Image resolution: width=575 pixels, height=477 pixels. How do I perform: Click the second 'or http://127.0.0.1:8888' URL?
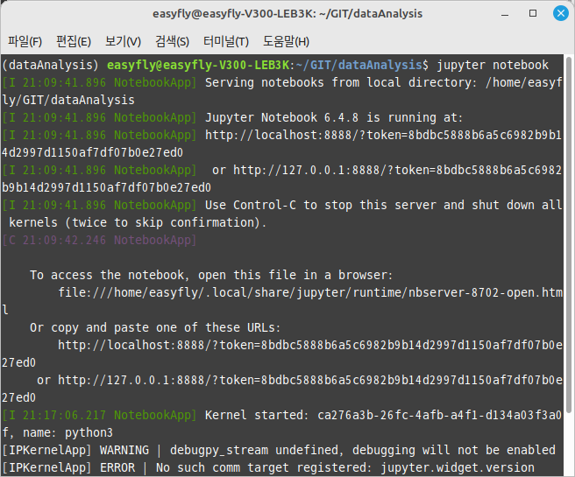click(x=282, y=389)
